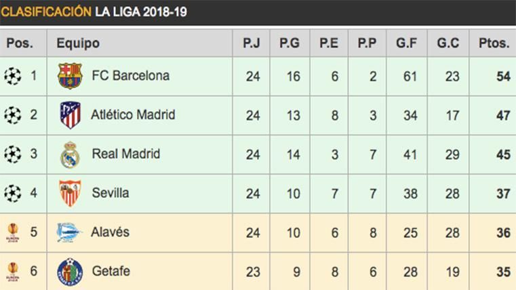Select the Real Madrid crest icon
This screenshot has height=290, width=516.
(69, 154)
